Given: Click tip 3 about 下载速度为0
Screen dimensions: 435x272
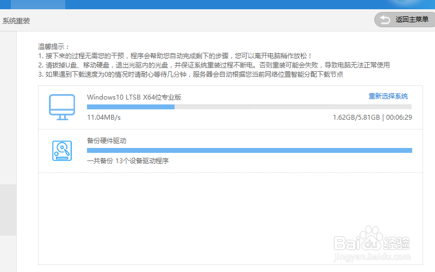Looking at the screenshot, I should tap(191, 74).
